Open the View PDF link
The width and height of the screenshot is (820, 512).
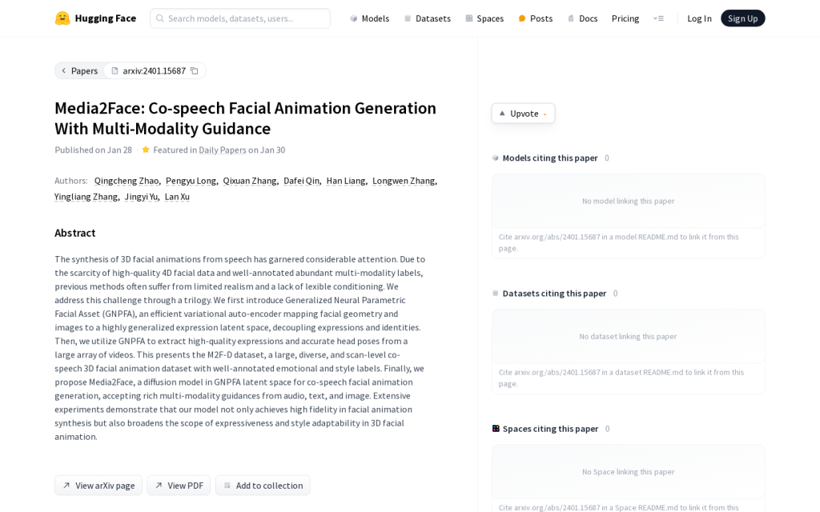tap(179, 486)
